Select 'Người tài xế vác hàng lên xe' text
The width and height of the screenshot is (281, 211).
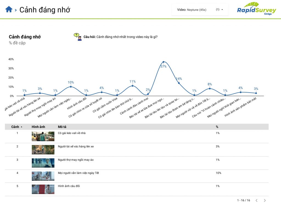(76, 146)
